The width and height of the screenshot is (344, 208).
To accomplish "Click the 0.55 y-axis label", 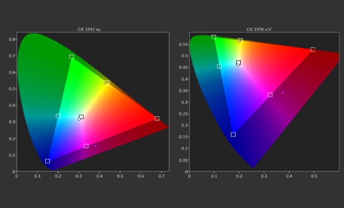I will pos(183,44).
